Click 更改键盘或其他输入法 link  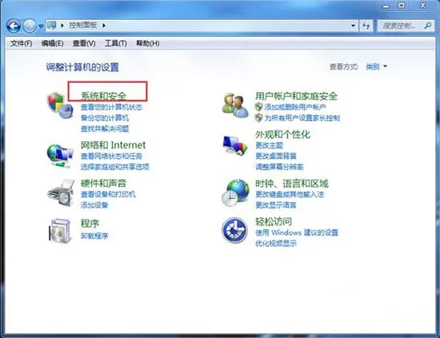(x=290, y=194)
